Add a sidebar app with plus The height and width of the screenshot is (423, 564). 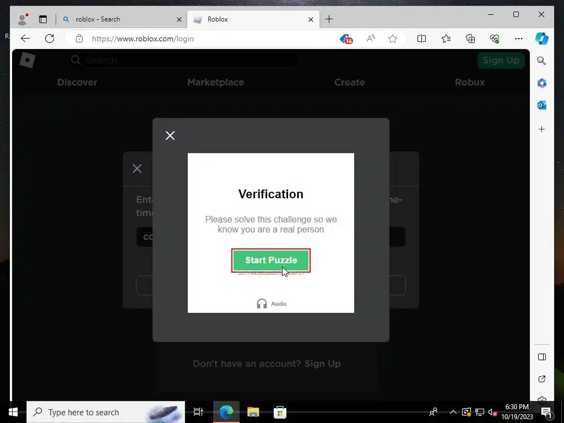tap(542, 129)
